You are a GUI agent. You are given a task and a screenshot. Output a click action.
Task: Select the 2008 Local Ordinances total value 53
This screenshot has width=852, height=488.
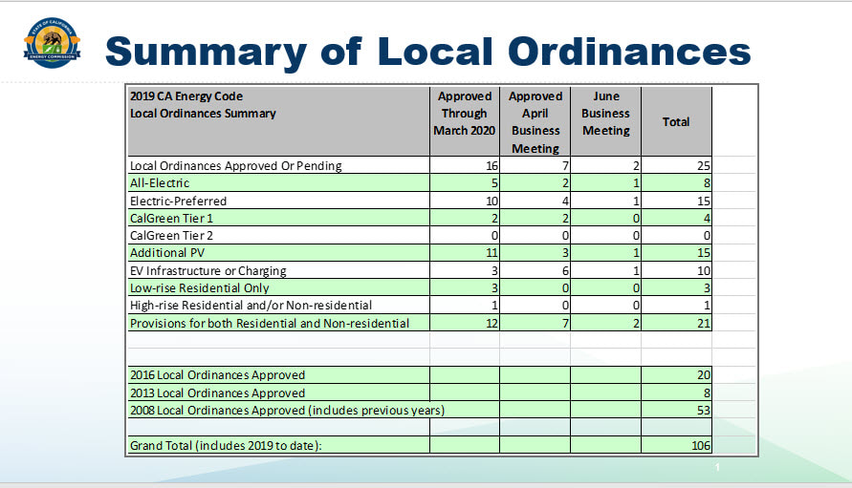[703, 411]
